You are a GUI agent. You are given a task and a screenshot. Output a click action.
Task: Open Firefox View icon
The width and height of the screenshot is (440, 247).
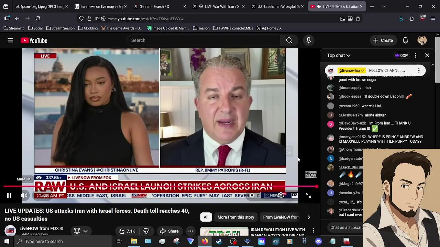[x=6, y=6]
